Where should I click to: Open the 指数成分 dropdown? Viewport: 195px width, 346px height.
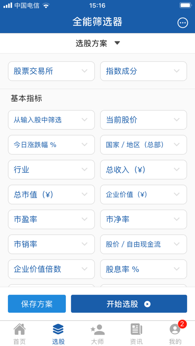click(143, 71)
